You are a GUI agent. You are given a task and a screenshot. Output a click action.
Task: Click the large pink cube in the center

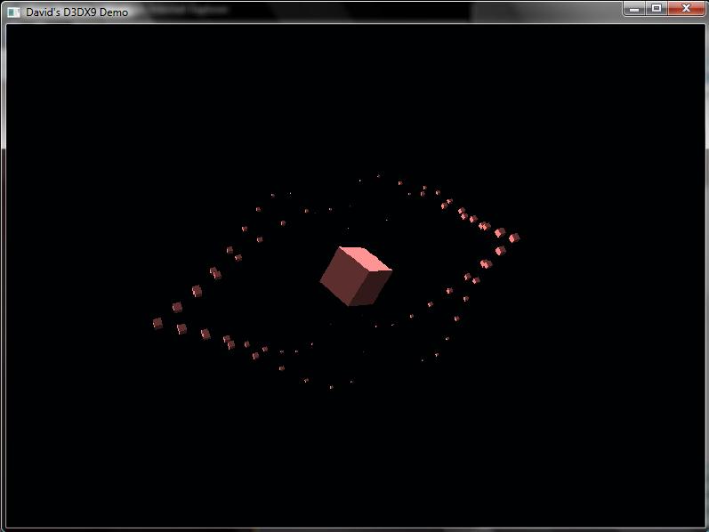356,277
